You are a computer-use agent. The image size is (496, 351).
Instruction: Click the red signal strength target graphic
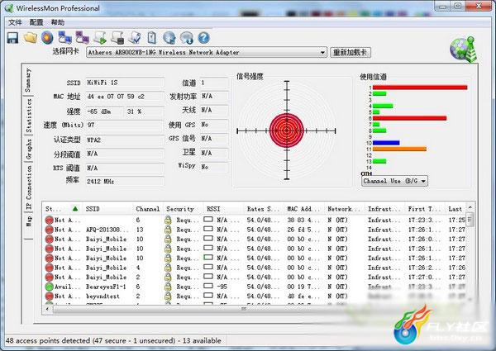(287, 130)
